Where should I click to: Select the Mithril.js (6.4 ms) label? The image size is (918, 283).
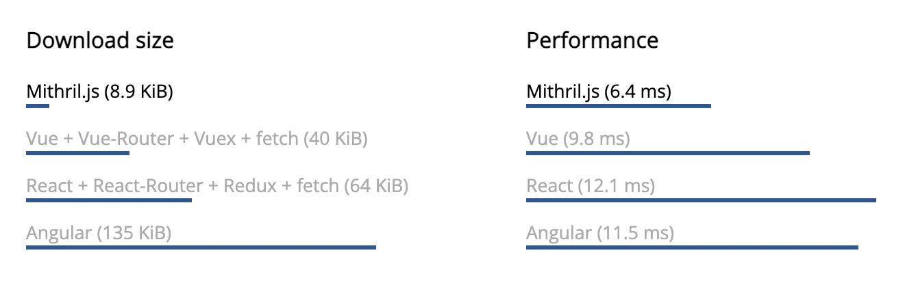tap(599, 91)
